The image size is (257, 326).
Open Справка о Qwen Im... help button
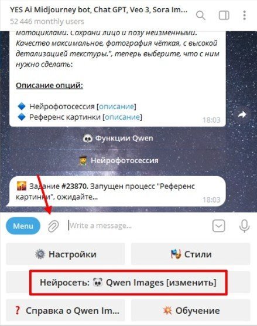[66, 310]
